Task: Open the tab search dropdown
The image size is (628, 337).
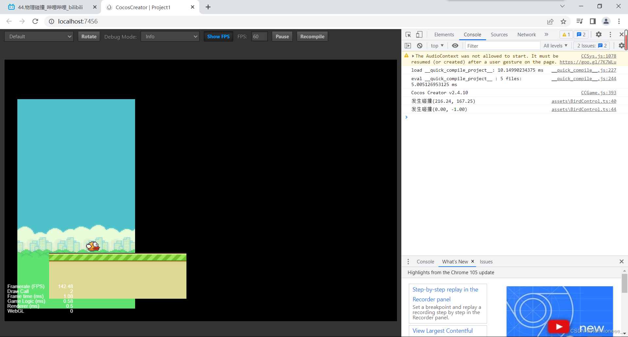Action: (x=562, y=6)
